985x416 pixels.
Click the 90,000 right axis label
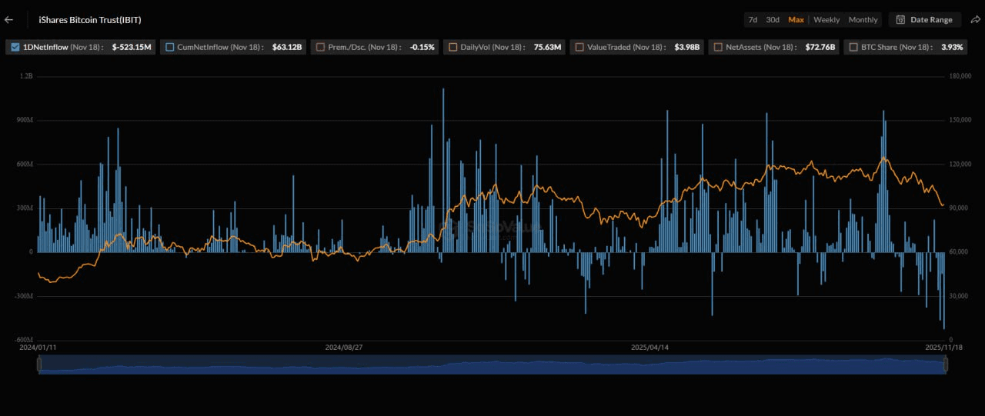[960, 208]
